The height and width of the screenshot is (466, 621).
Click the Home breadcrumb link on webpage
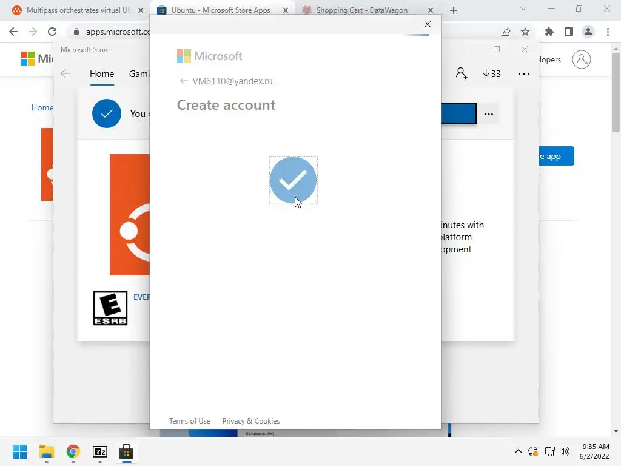[x=42, y=107]
